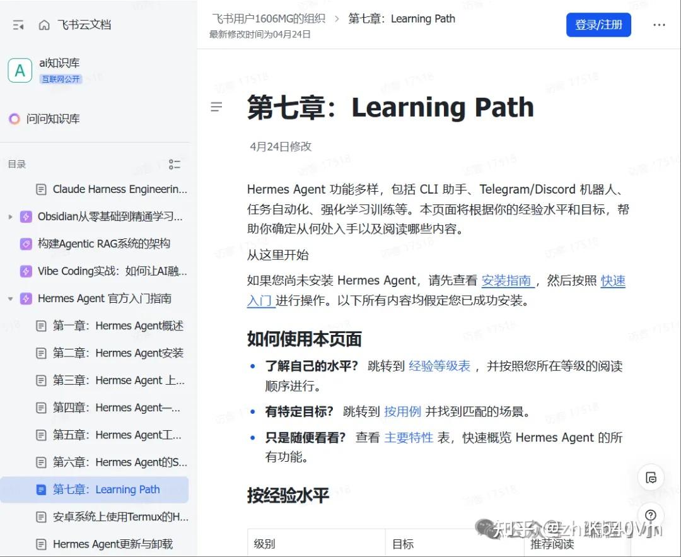
Task: Click the purple icon of Hermes Agent 官方入门指南
Action: coord(26,298)
